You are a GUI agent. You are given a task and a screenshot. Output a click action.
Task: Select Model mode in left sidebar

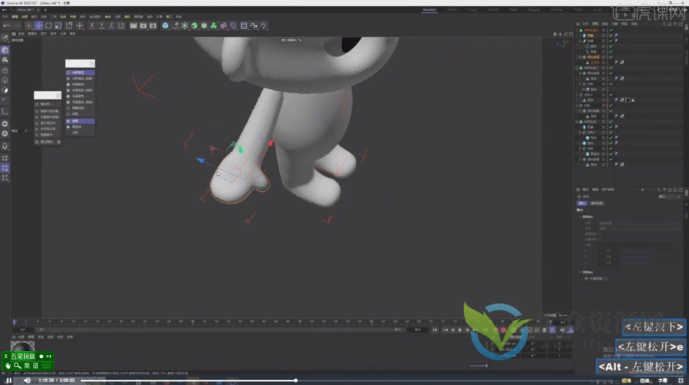(5, 50)
